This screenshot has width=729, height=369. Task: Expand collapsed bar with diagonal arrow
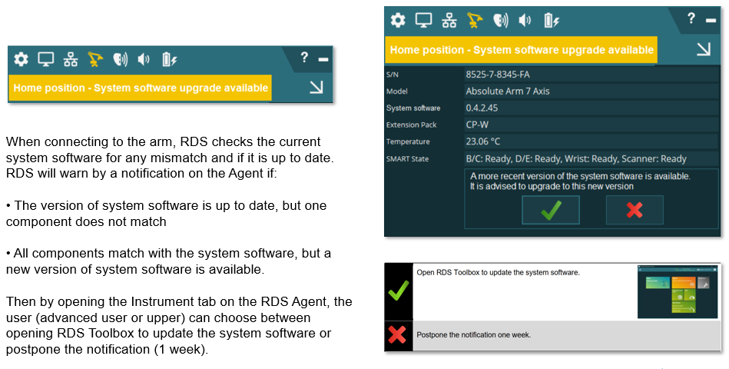(x=316, y=87)
